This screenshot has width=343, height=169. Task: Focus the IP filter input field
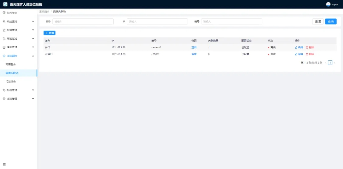click(157, 22)
